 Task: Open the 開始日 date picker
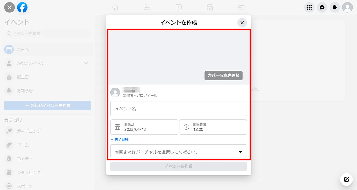pos(144,127)
